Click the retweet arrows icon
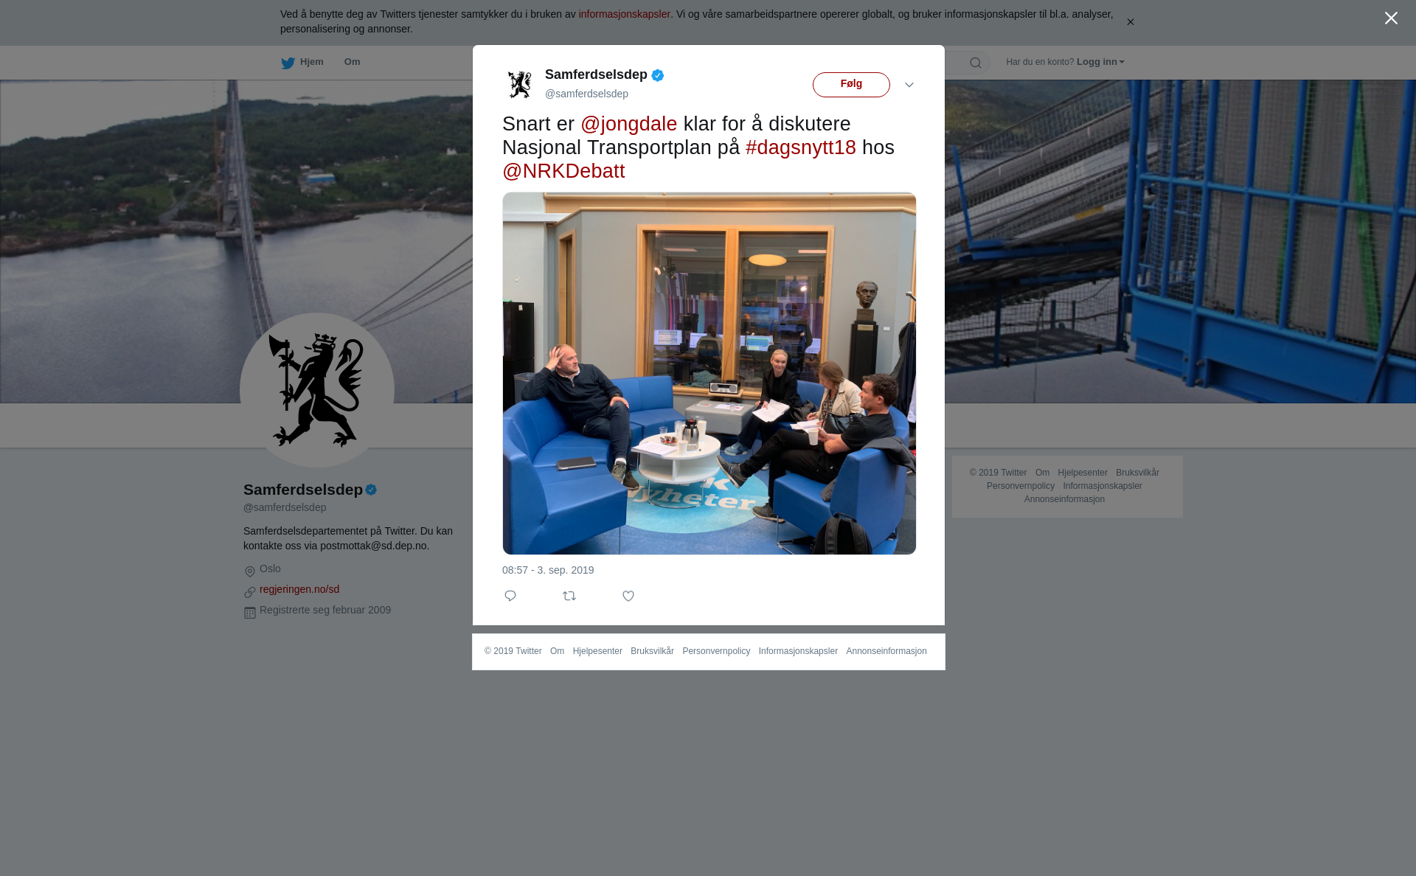 point(569,596)
